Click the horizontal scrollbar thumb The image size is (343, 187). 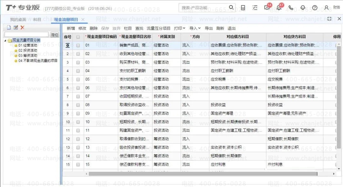(203, 174)
